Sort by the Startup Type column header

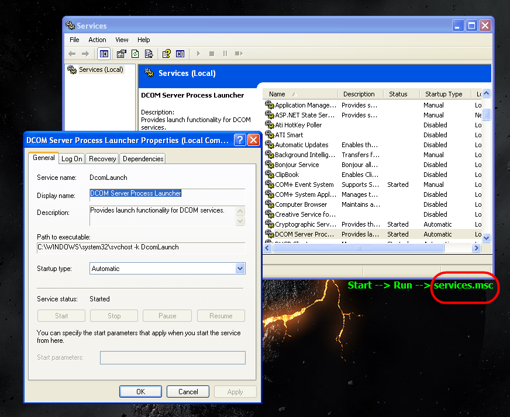pyautogui.click(x=446, y=94)
